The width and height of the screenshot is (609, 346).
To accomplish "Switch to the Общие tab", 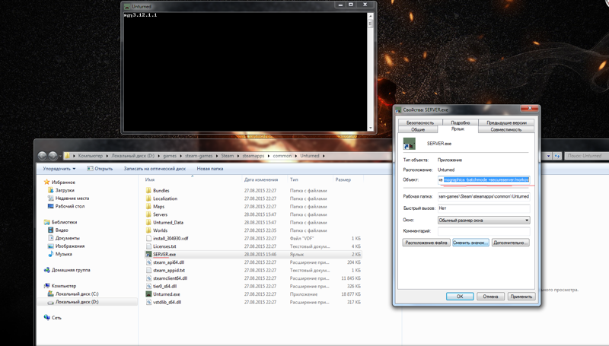I will point(418,129).
